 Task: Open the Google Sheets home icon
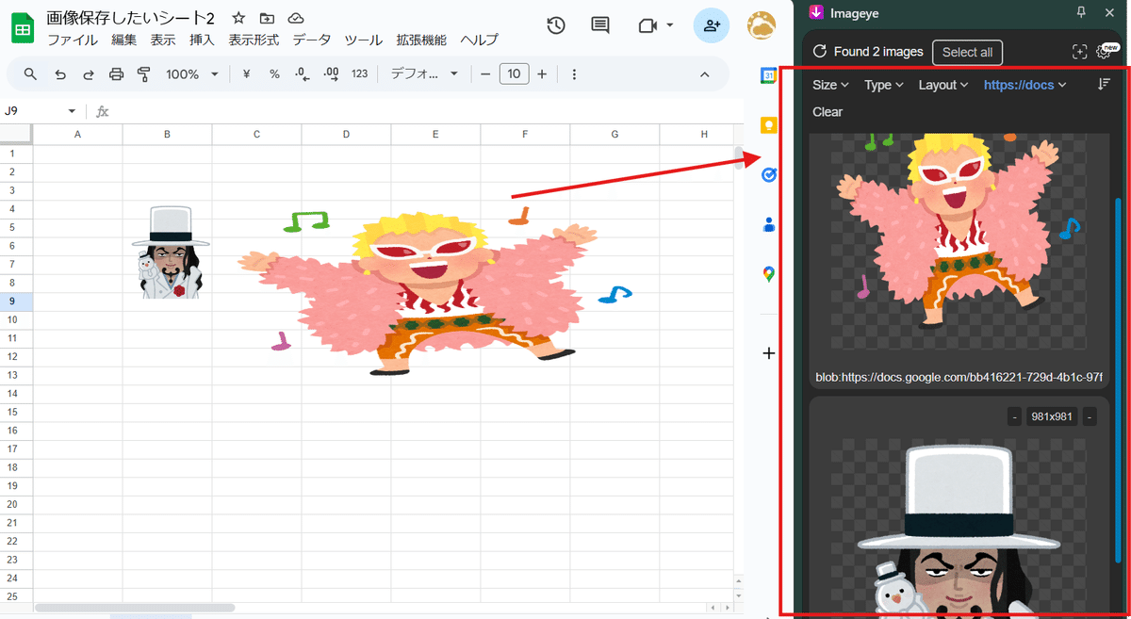pyautogui.click(x=23, y=28)
